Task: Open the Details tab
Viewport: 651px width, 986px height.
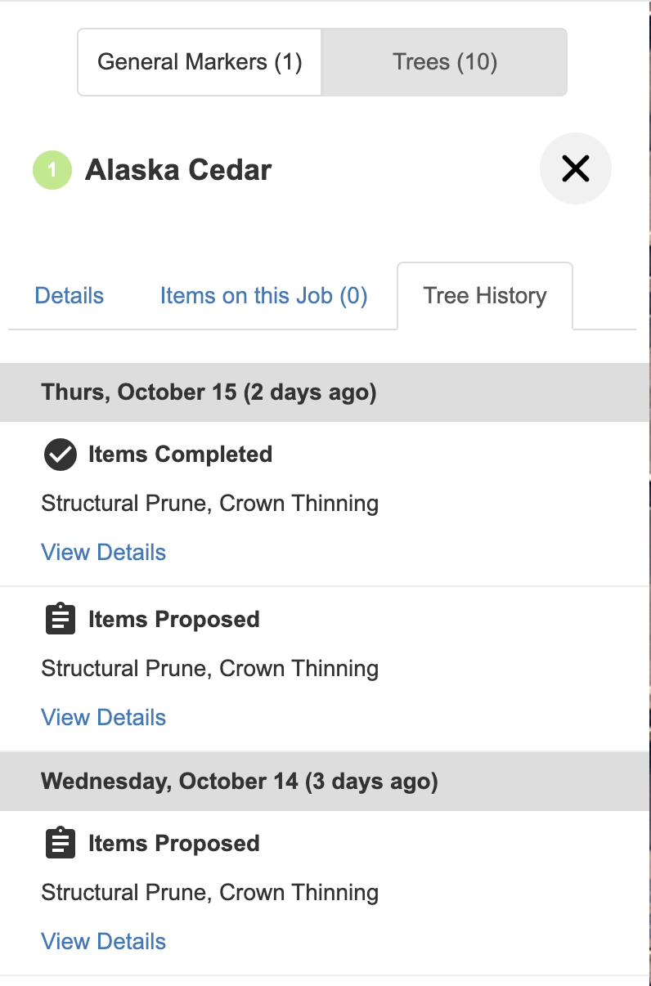Action: pyautogui.click(x=70, y=296)
